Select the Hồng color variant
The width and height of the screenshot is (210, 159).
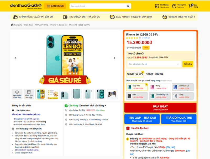click(160, 87)
